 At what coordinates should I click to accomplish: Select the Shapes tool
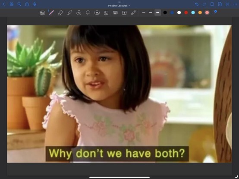point(79,13)
